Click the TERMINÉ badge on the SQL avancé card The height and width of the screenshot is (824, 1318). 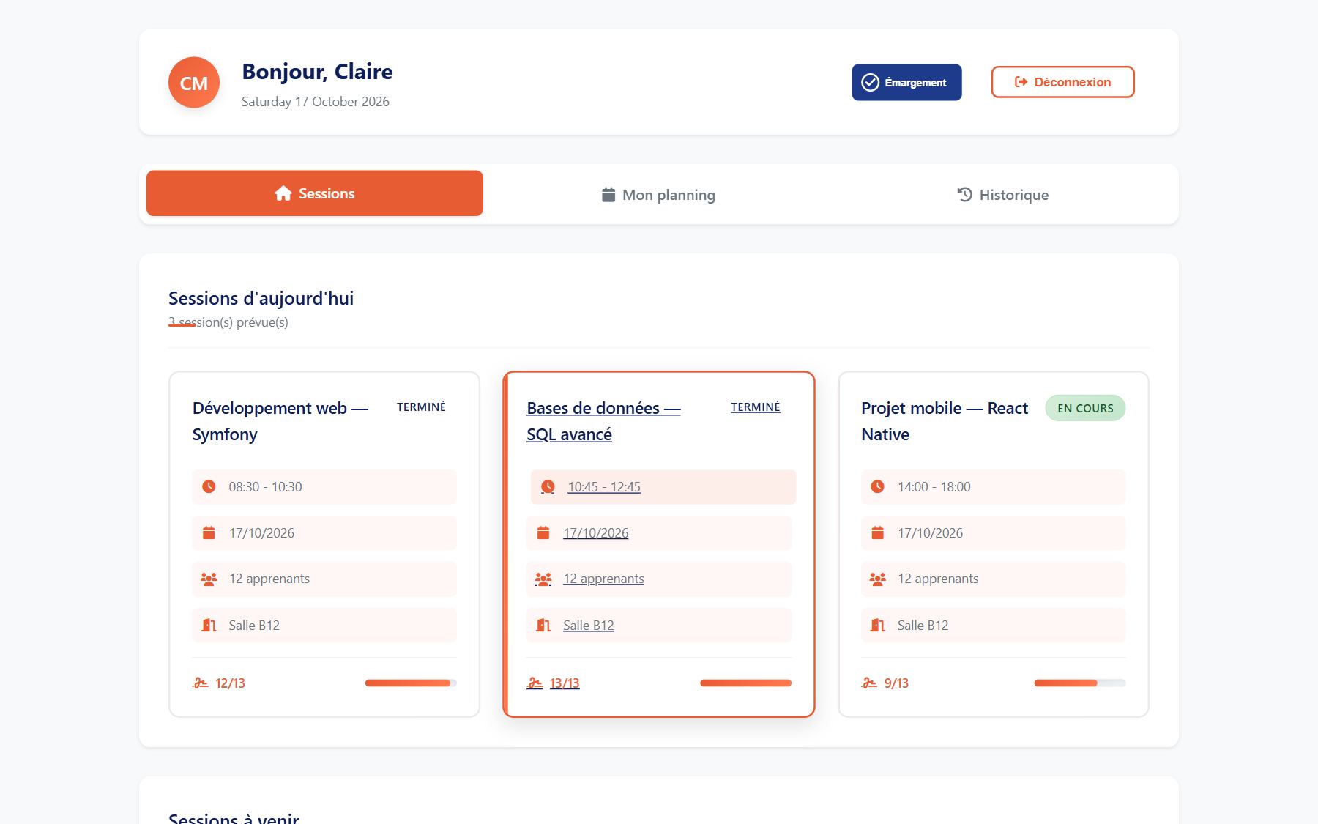pos(755,407)
